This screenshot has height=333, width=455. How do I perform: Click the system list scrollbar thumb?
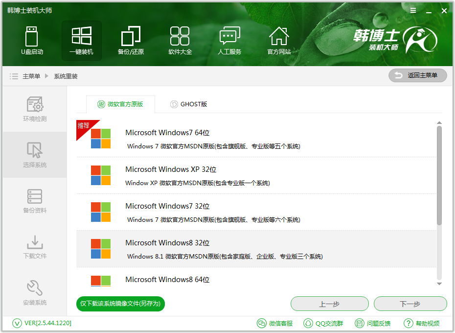point(439,175)
